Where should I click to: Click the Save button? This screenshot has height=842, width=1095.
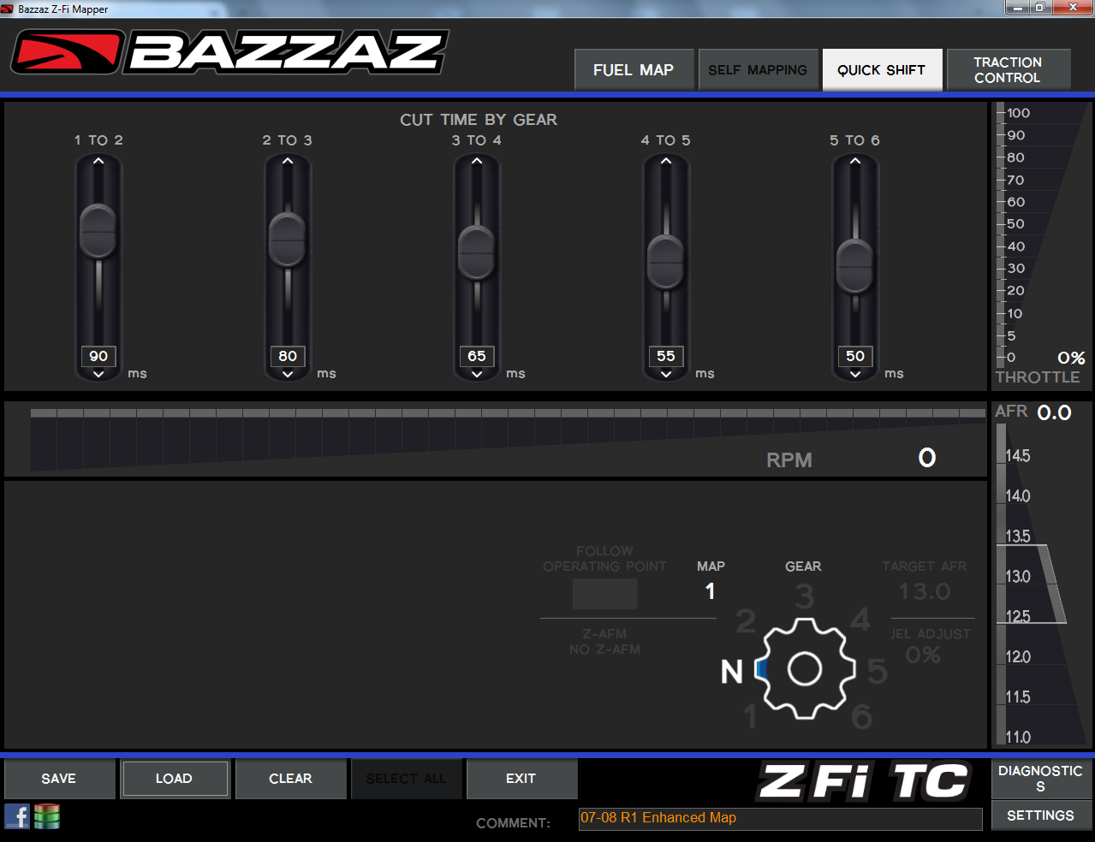[x=59, y=779]
